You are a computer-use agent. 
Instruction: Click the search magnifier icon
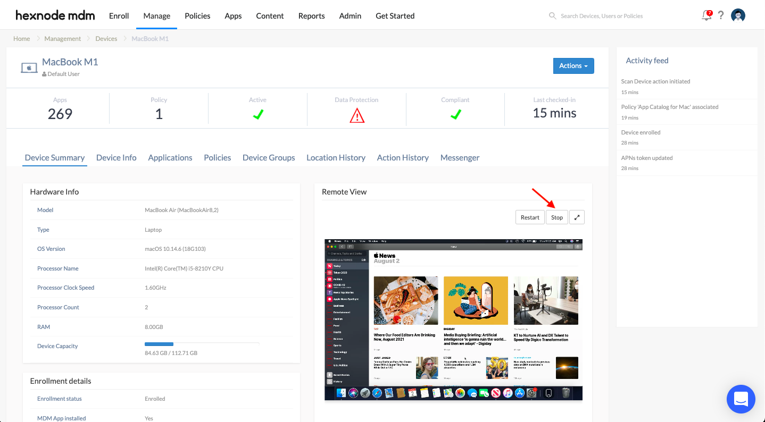point(552,16)
